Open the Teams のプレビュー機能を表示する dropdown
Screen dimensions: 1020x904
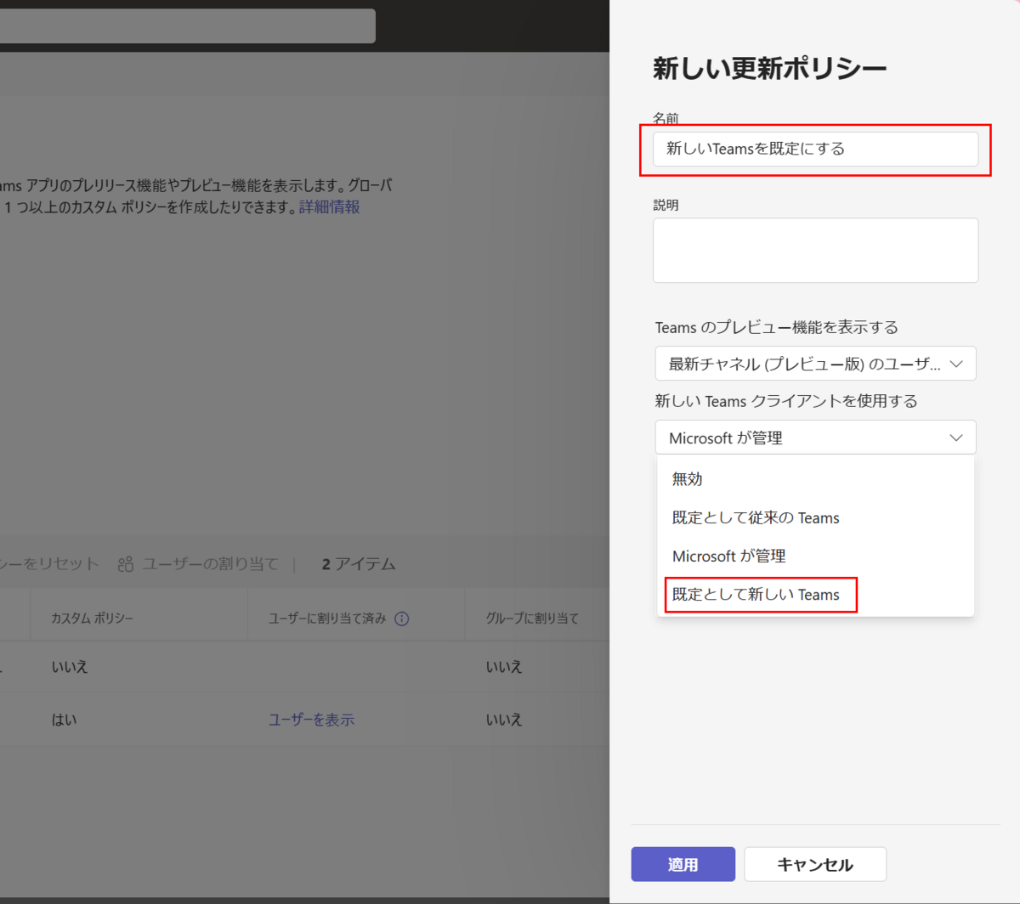(x=815, y=364)
